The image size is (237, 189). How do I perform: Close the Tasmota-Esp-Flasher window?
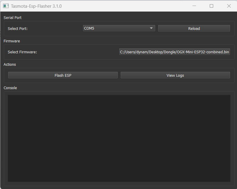click(x=229, y=6)
